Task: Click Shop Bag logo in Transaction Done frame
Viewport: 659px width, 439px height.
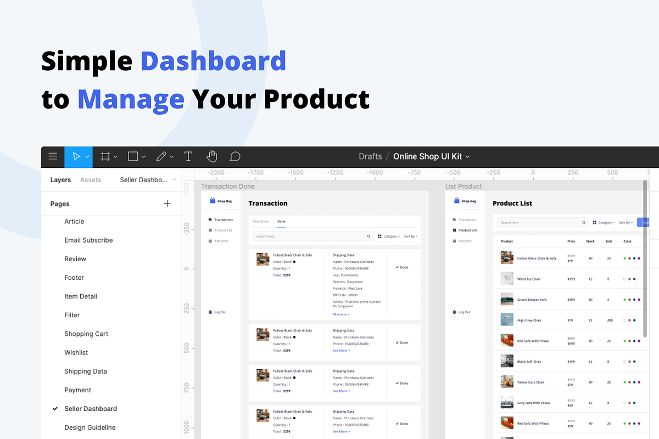Action: [221, 201]
